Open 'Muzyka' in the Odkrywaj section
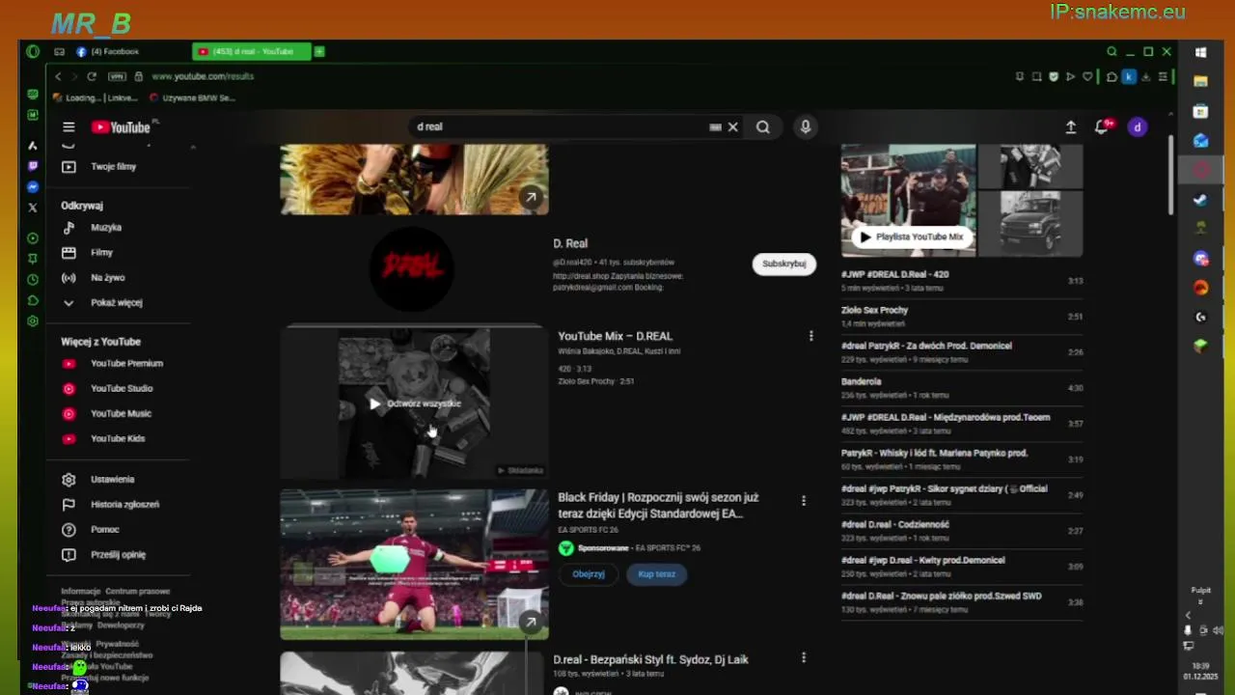 click(x=106, y=227)
